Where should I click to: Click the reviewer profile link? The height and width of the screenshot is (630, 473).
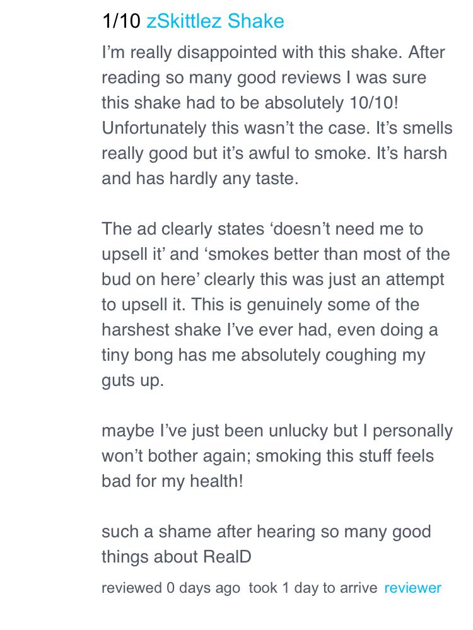pyautogui.click(x=412, y=588)
